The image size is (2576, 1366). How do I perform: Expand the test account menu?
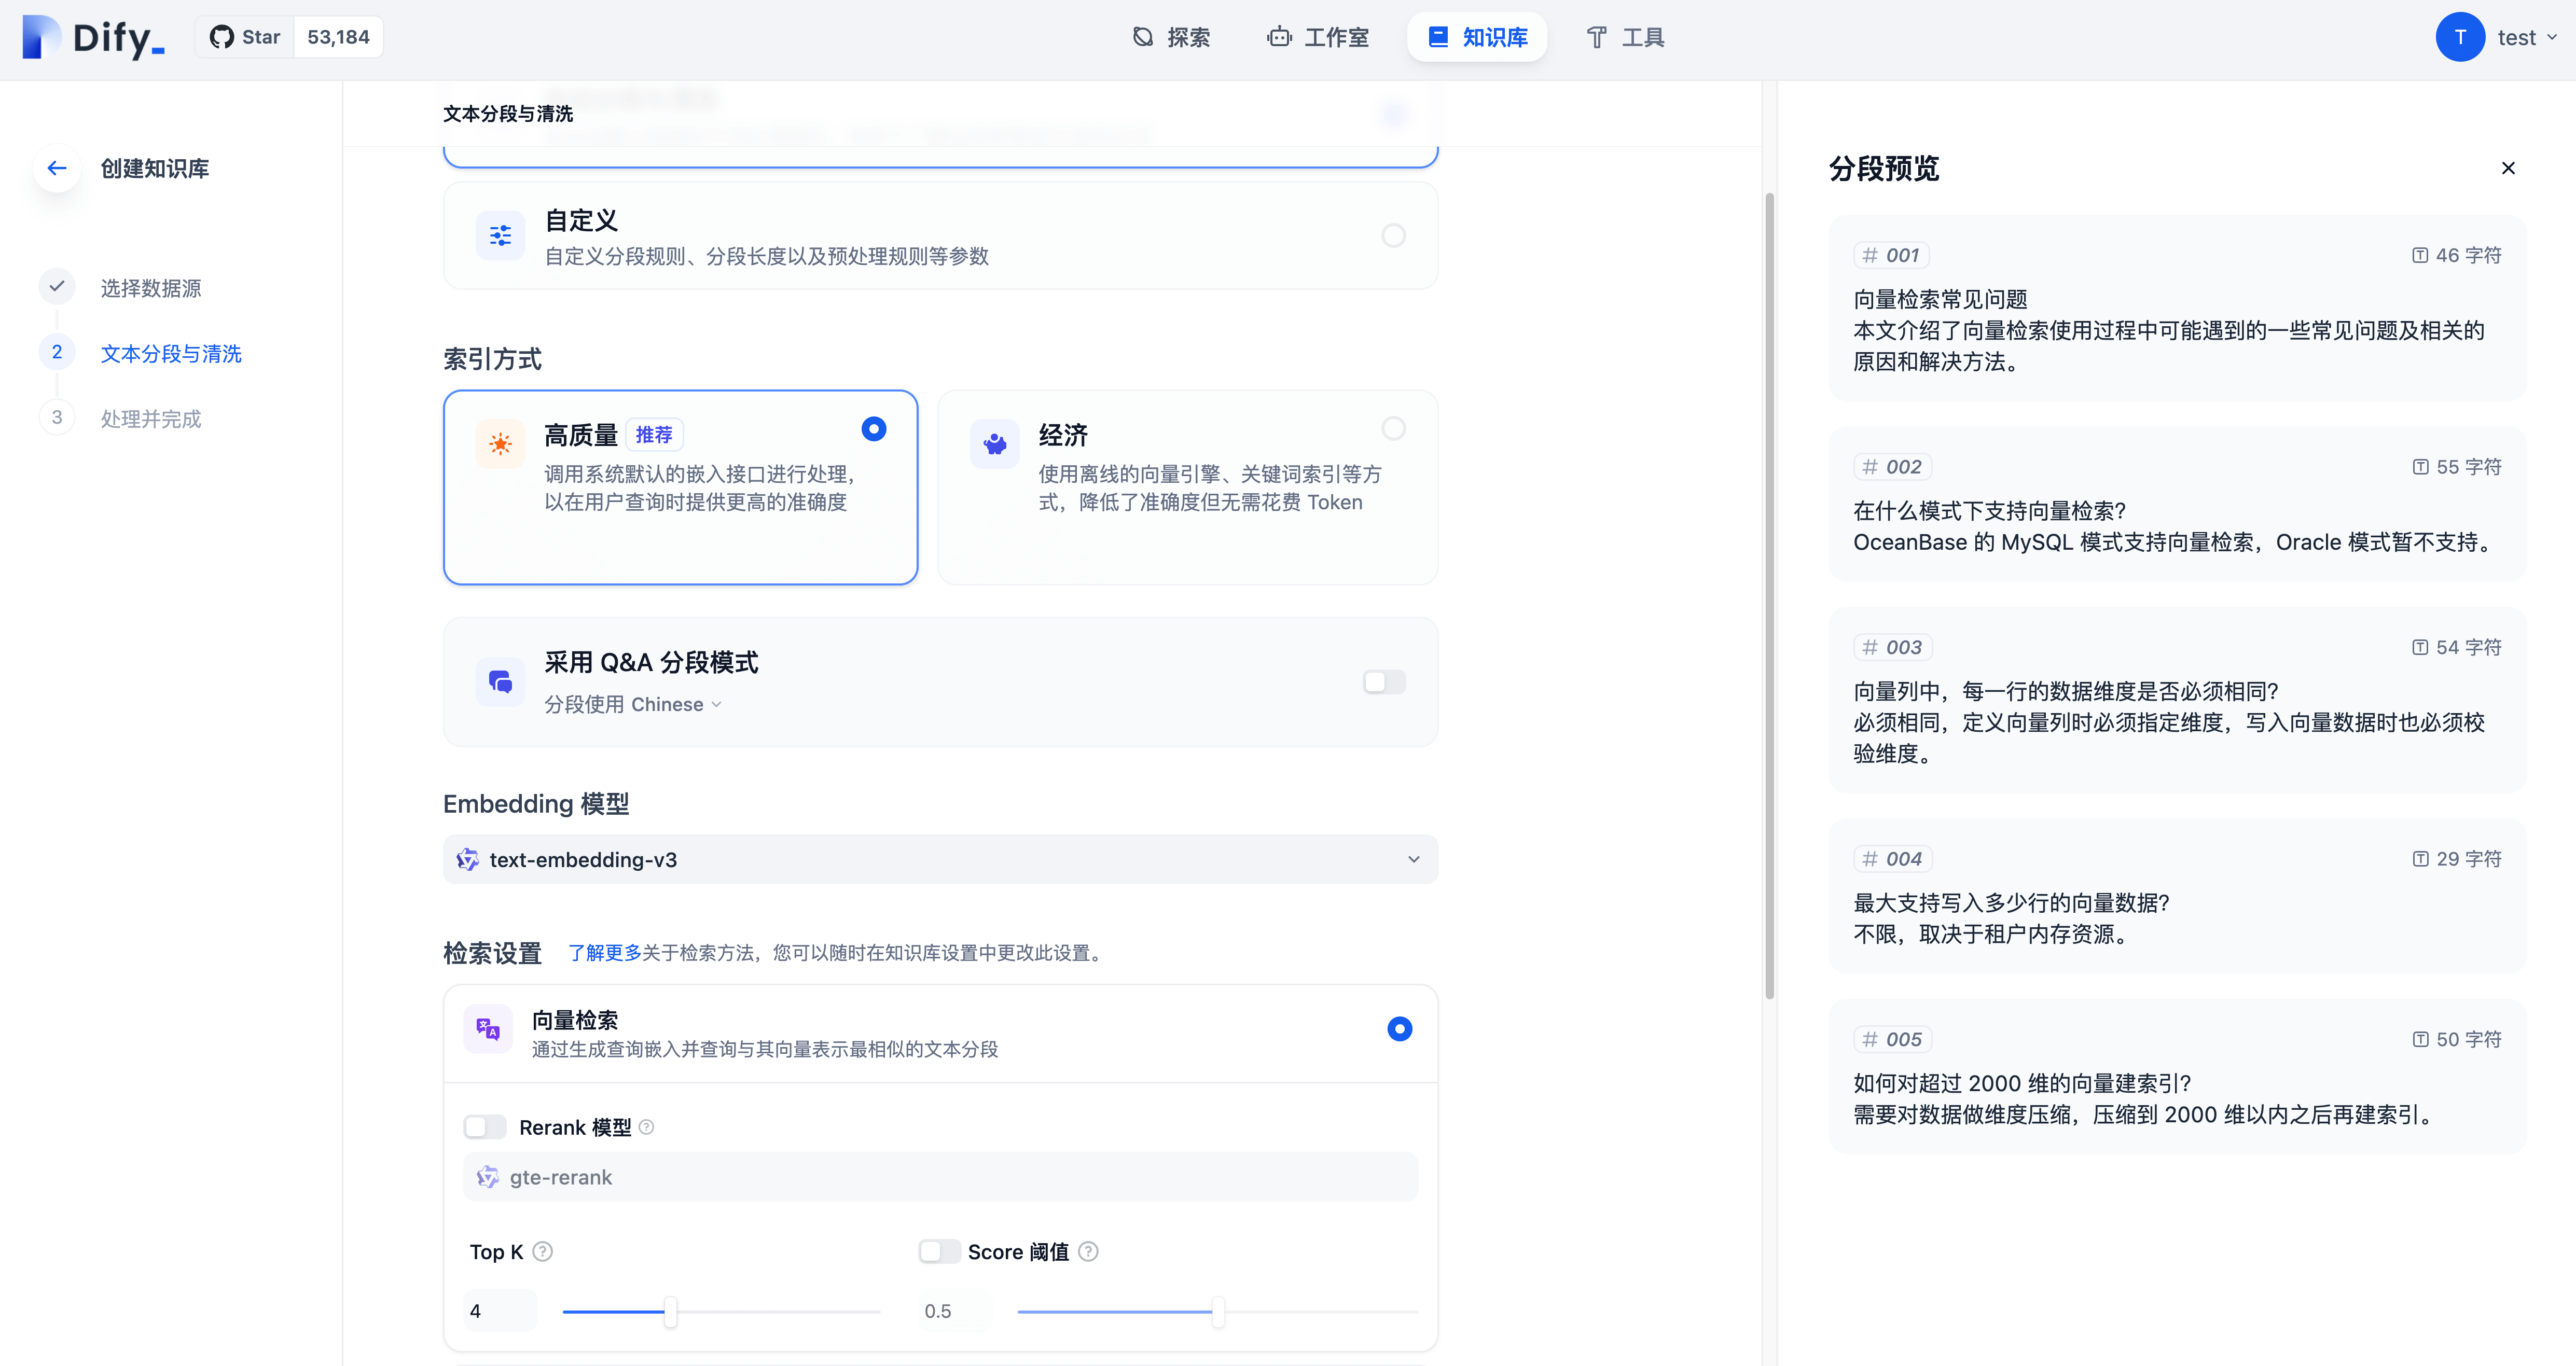coord(2527,37)
